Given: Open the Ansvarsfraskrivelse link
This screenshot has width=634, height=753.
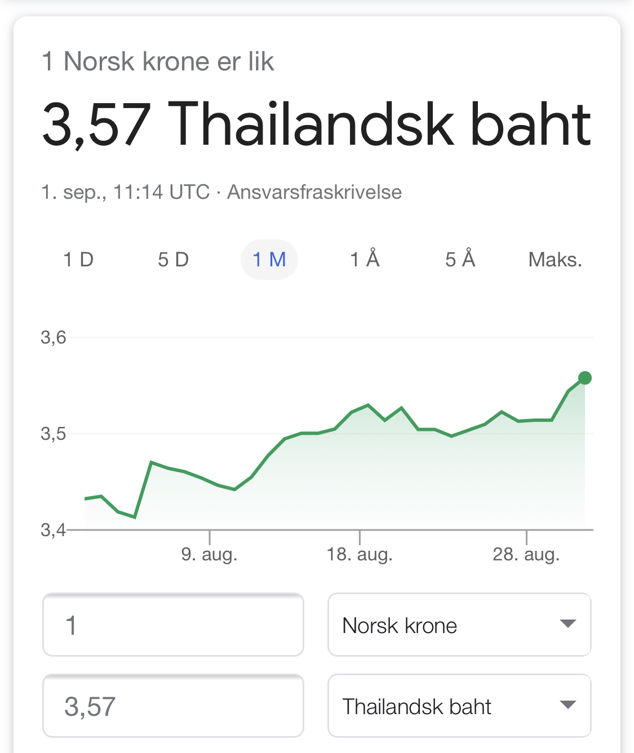Looking at the screenshot, I should 314,193.
